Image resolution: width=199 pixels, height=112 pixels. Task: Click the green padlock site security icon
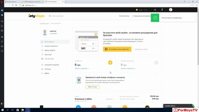pos(23,5)
